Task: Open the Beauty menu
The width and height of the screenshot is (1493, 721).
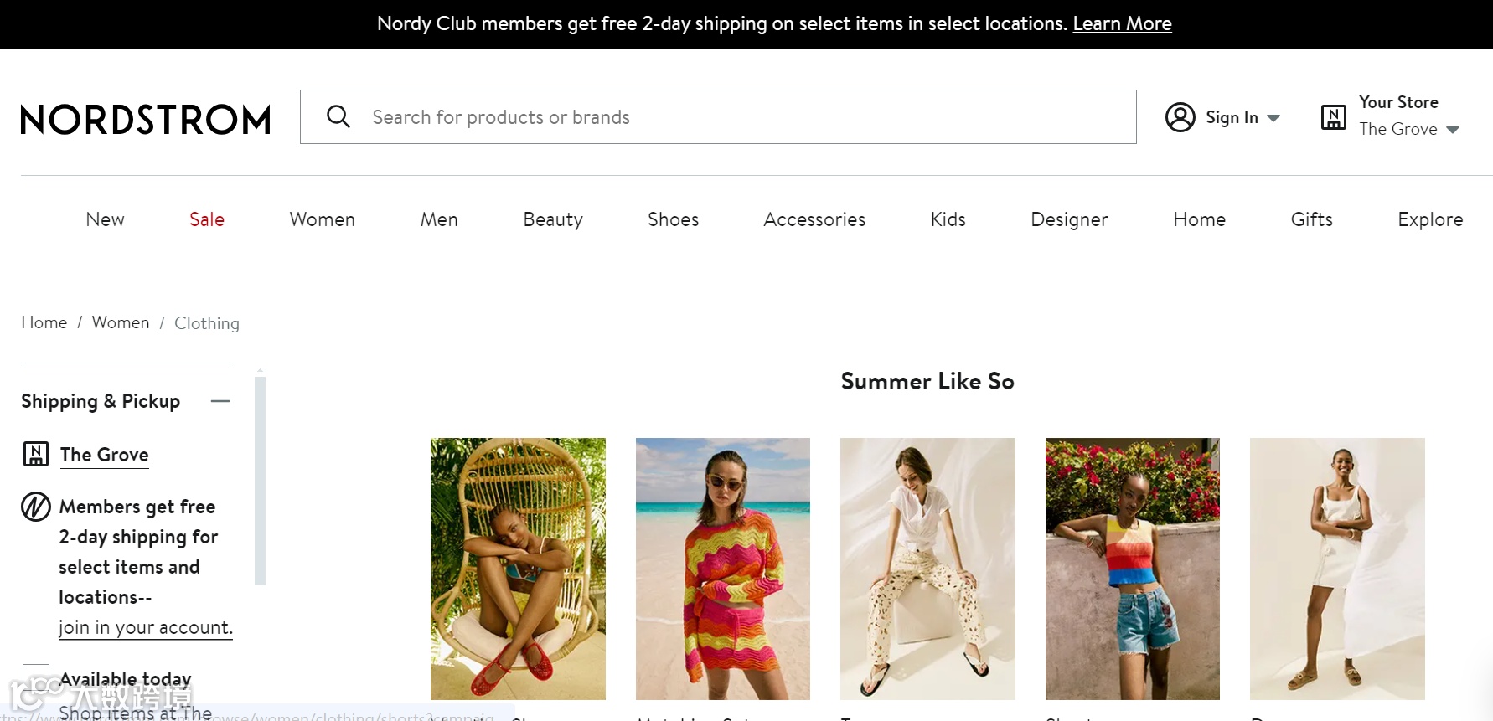Action: coord(553,219)
